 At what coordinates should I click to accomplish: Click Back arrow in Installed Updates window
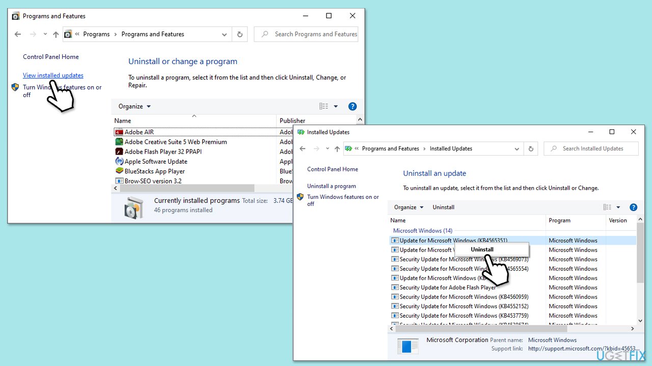click(x=303, y=148)
